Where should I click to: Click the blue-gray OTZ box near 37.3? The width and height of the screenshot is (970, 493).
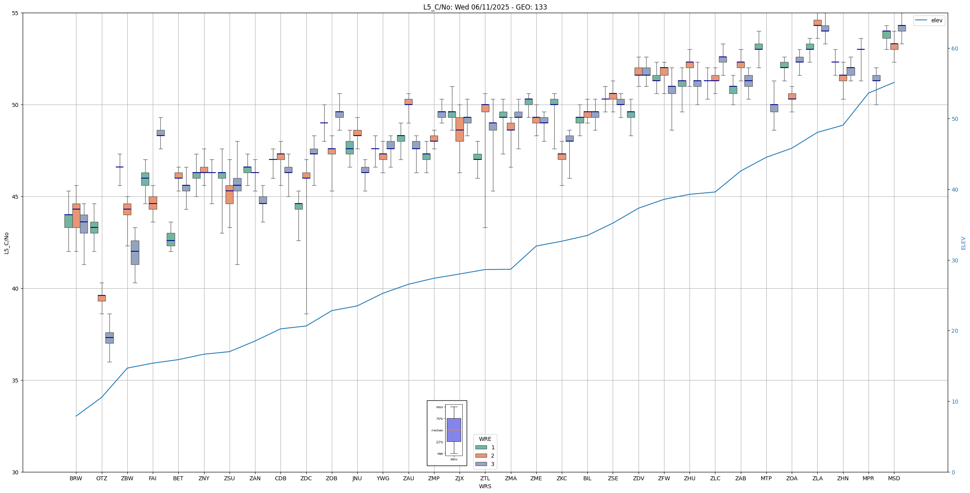coord(109,338)
